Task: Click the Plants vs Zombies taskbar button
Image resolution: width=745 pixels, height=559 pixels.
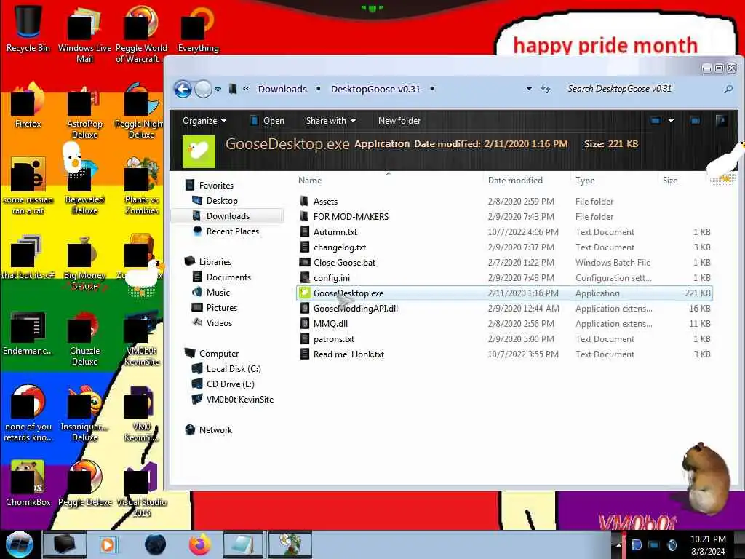Action: click(290, 544)
